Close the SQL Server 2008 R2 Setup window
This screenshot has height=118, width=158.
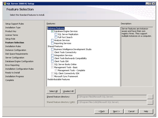coord(153,4)
